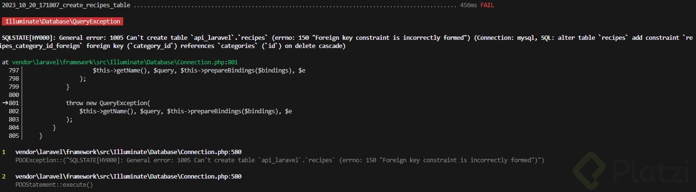Click the wrapped recipes_category_id_foreign constraint line
The height and width of the screenshot is (192, 696).
pyautogui.click(x=173, y=46)
